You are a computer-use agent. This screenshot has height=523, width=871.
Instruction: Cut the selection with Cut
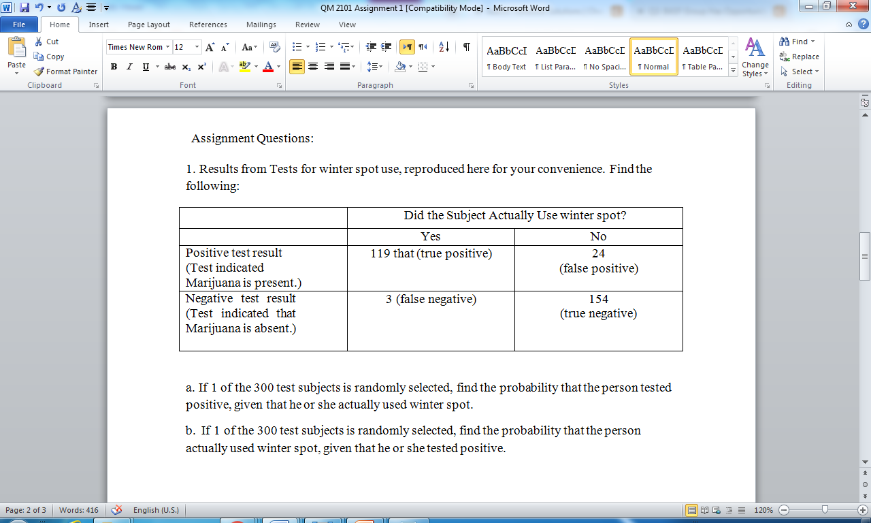tap(47, 42)
